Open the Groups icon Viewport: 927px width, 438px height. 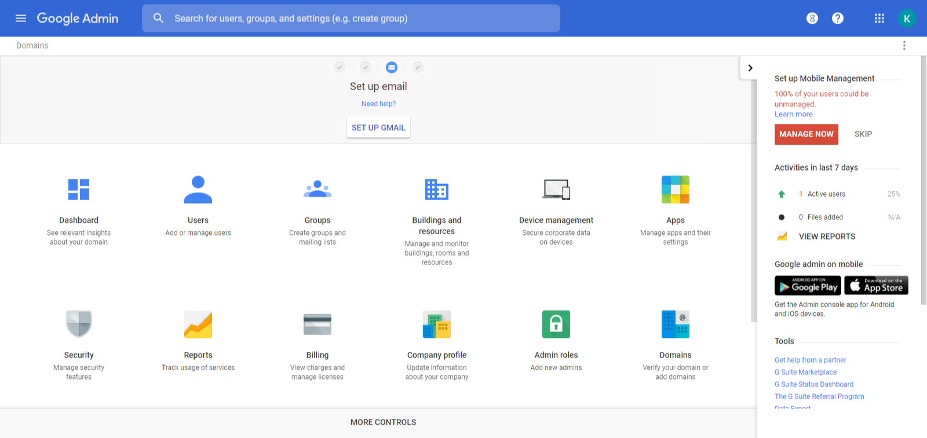coord(317,189)
